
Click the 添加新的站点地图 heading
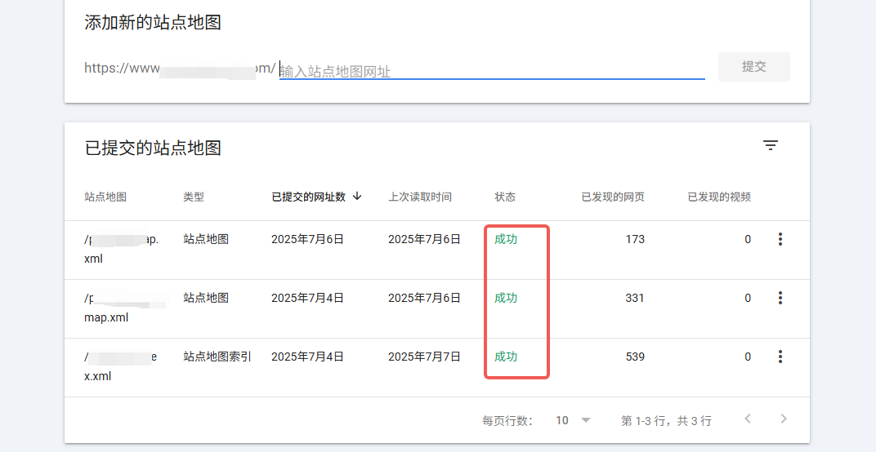click(x=153, y=23)
